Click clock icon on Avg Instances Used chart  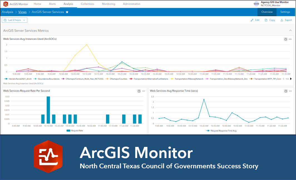coord(286,39)
